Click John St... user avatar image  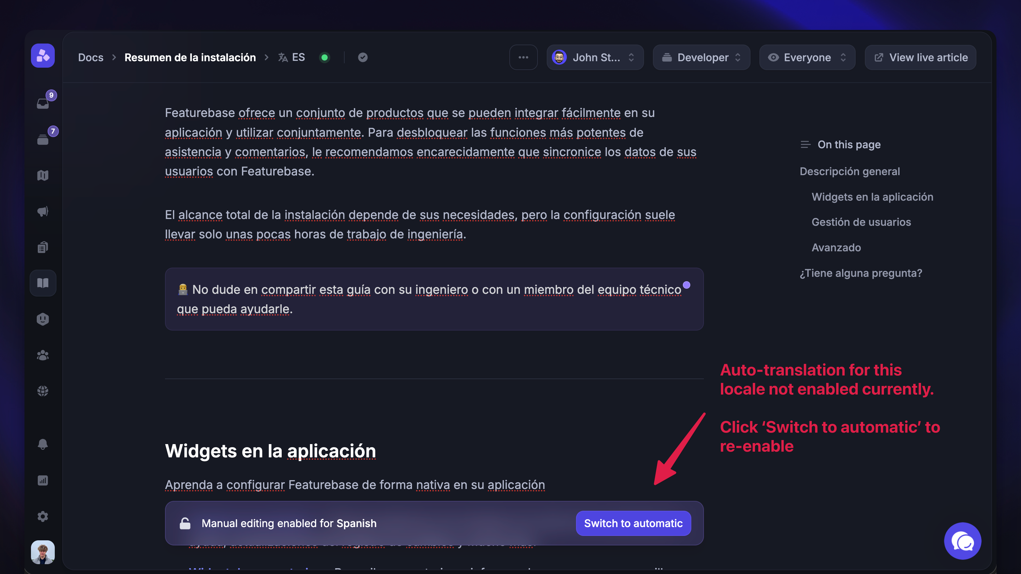[x=559, y=57]
